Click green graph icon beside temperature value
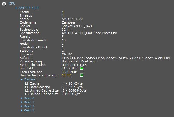The height and width of the screenshot is (117, 174). [x=82, y=75]
